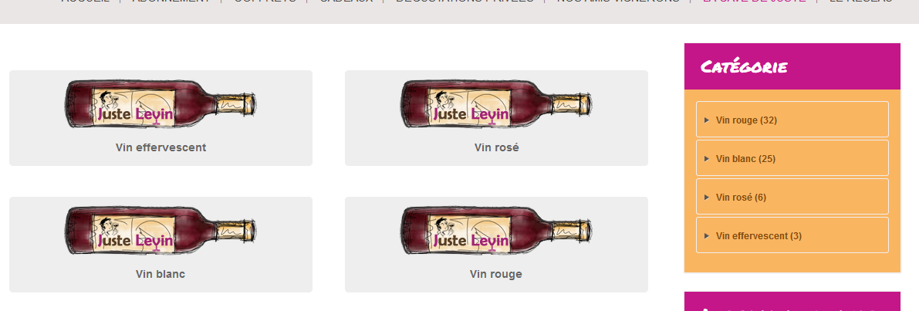Open the Dégustations Privées menu item
Image resolution: width=919 pixels, height=311 pixels.
pos(465,2)
